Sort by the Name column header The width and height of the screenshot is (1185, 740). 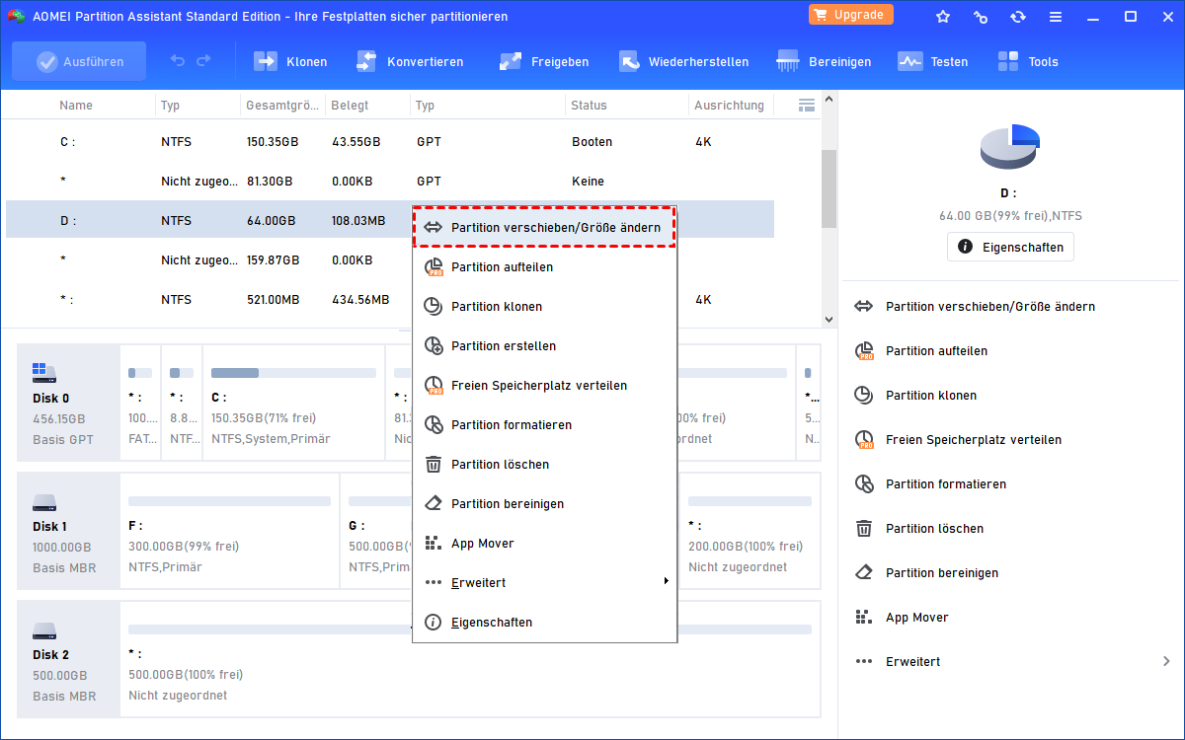pos(76,105)
